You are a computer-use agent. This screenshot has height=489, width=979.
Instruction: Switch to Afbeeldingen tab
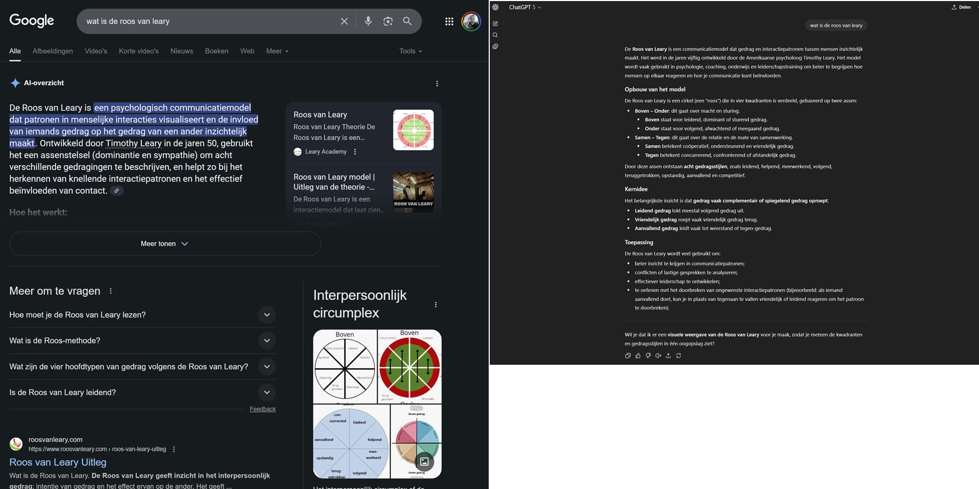coord(53,51)
